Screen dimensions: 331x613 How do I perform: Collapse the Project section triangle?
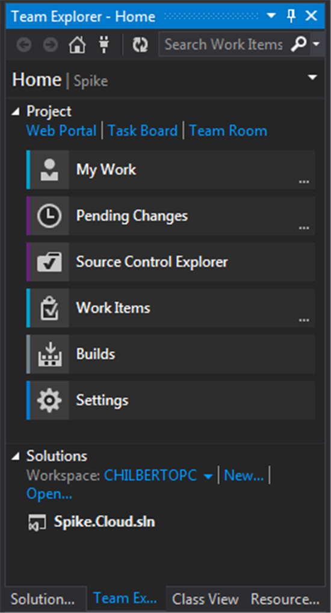(x=16, y=112)
